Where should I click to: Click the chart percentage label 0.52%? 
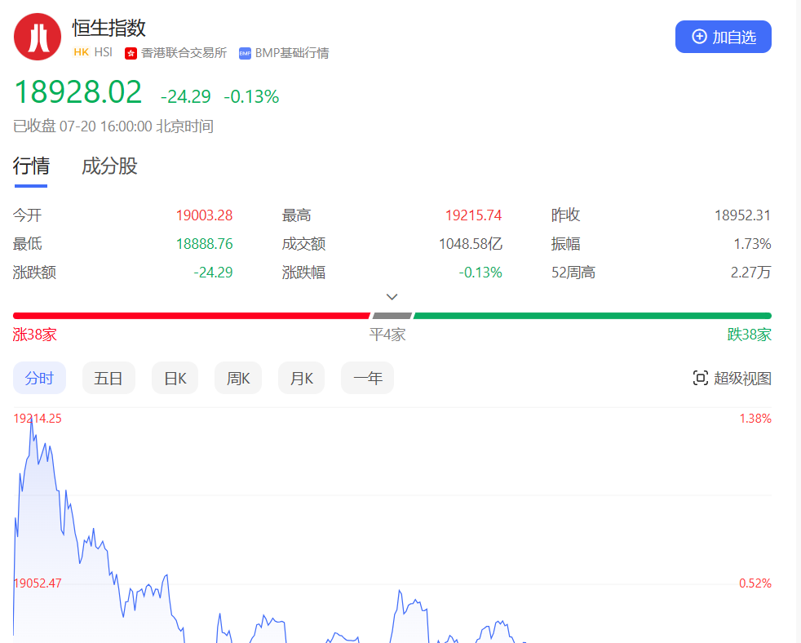pos(755,583)
